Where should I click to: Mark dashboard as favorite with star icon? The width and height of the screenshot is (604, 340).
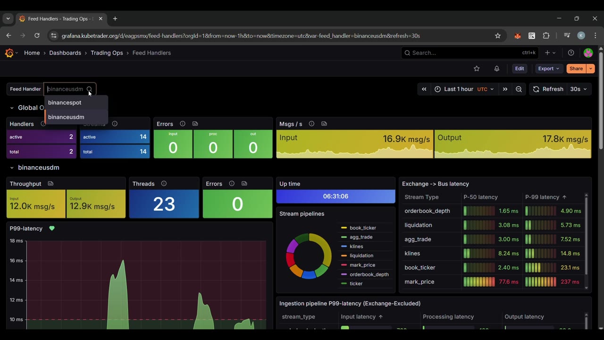[x=477, y=68]
